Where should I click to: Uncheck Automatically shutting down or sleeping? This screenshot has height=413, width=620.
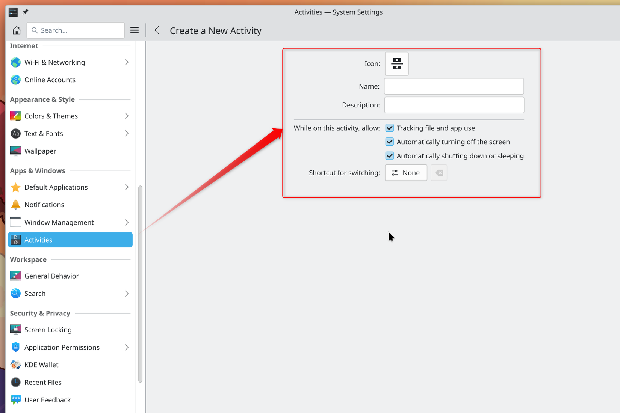coord(389,155)
